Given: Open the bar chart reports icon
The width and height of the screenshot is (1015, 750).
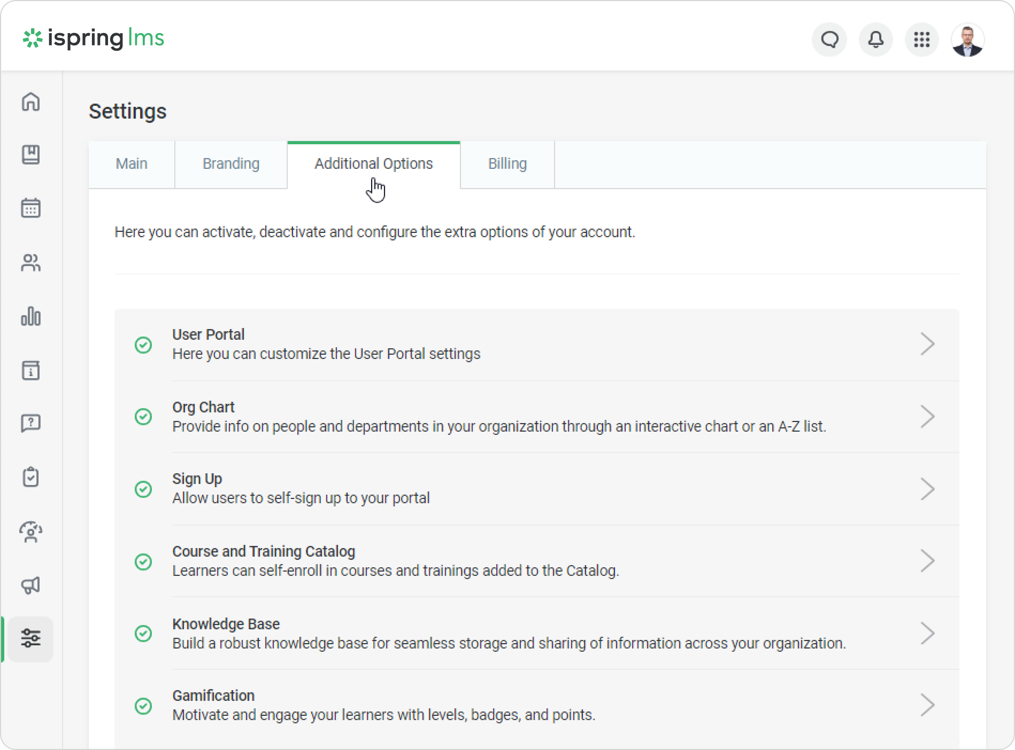Looking at the screenshot, I should click(x=30, y=316).
